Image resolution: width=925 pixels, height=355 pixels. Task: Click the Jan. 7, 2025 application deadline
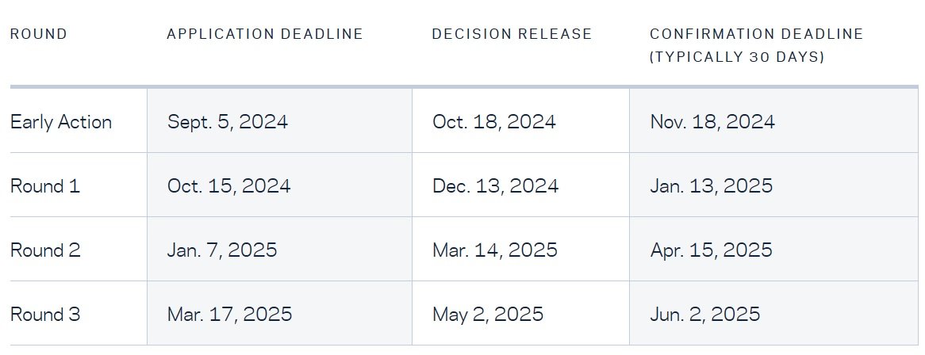click(x=222, y=250)
